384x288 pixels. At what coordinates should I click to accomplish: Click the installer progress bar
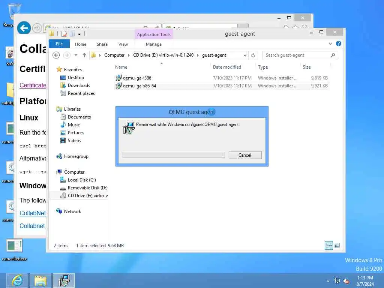click(x=174, y=155)
